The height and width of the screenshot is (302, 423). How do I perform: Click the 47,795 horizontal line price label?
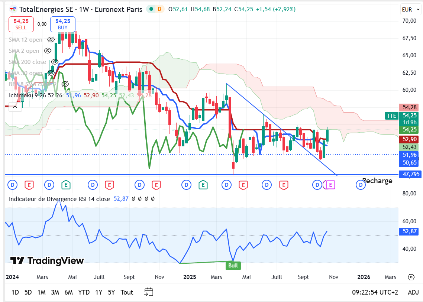click(x=409, y=174)
